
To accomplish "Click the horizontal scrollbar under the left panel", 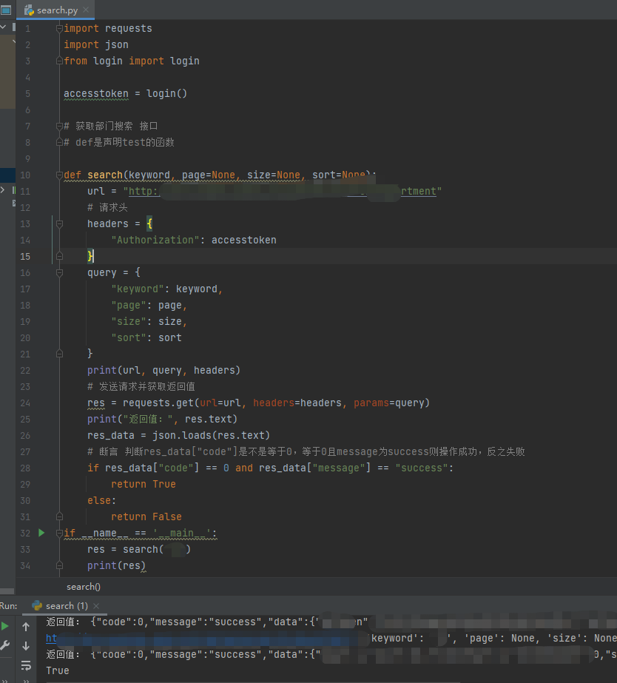I will point(7,591).
